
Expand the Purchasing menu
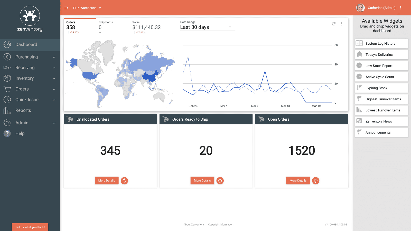[x=30, y=57]
